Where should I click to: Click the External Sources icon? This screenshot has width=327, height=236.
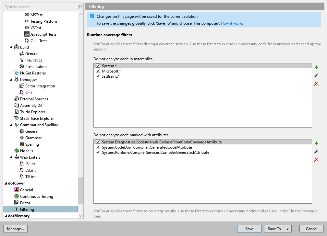(x=17, y=99)
